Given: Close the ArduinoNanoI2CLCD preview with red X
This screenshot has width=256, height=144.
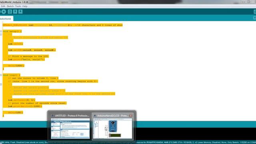Looking at the screenshot, I should 131,116.
